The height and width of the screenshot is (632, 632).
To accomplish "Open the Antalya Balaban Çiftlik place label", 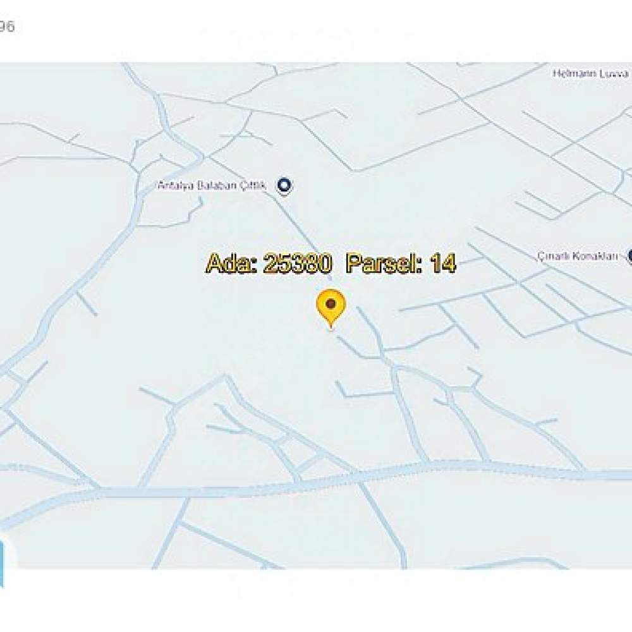I will (212, 186).
